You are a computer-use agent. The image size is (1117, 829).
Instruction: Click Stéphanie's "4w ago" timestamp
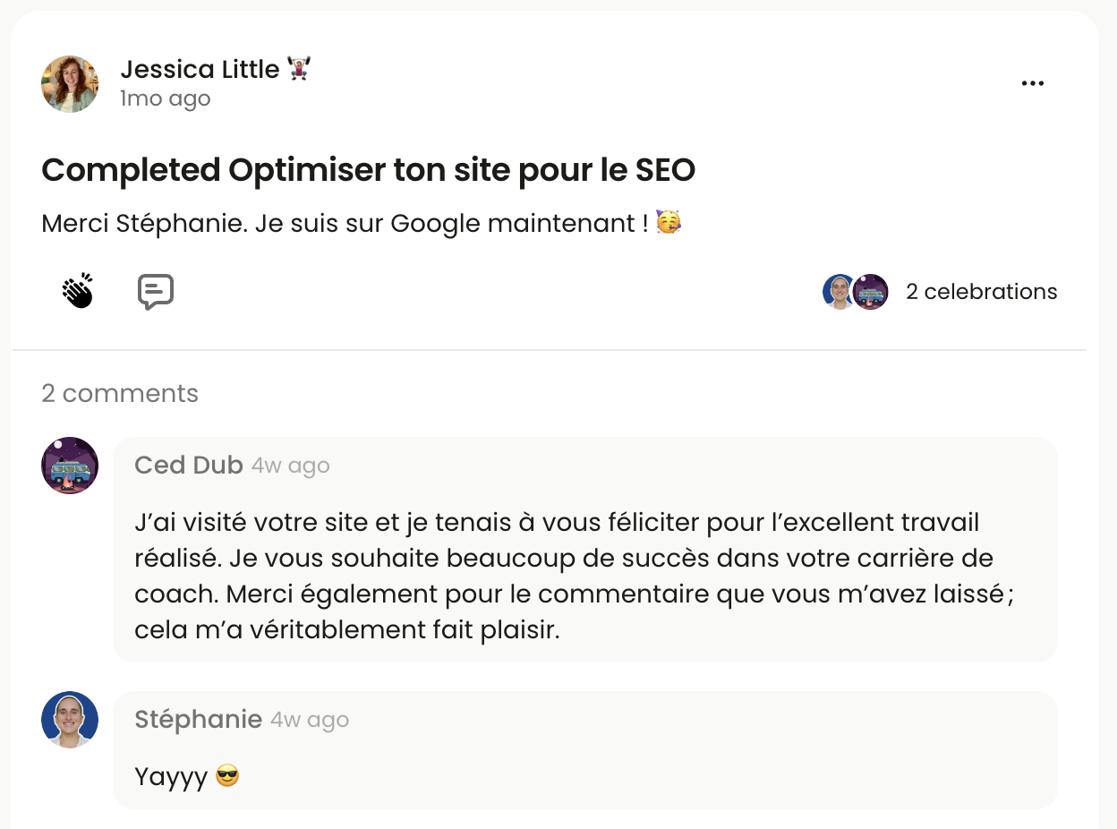tap(309, 721)
